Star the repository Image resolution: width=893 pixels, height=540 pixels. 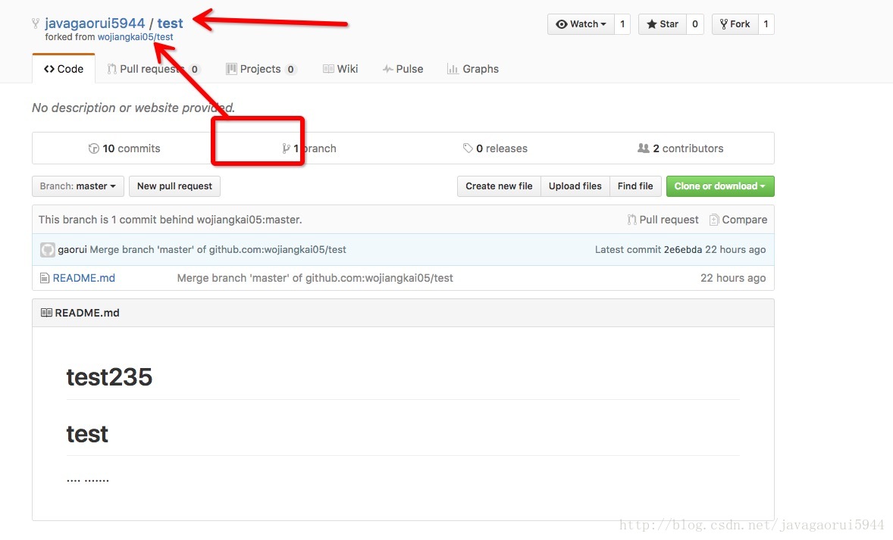[x=663, y=24]
